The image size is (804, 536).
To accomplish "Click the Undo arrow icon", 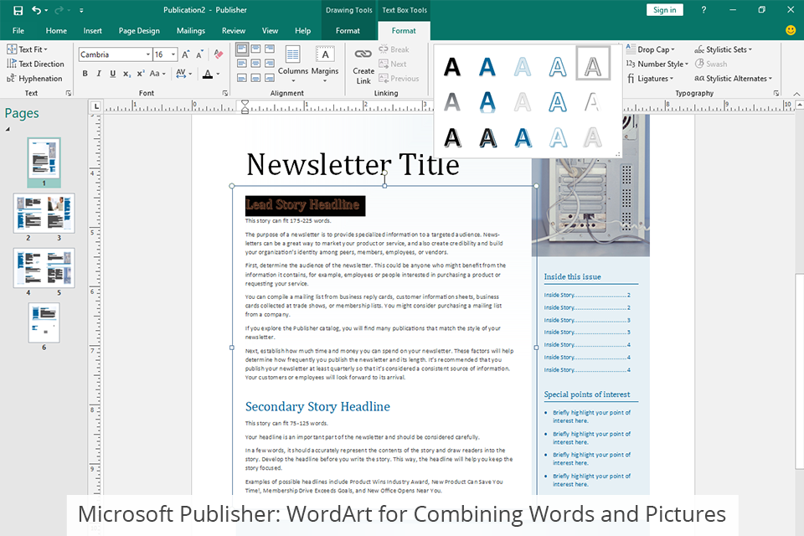I will pyautogui.click(x=36, y=10).
